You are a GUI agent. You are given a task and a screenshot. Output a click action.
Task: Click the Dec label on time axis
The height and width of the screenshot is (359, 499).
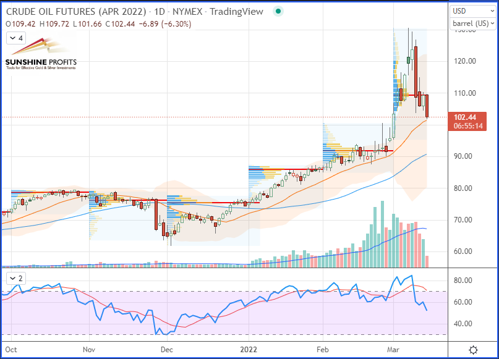coord(167,350)
